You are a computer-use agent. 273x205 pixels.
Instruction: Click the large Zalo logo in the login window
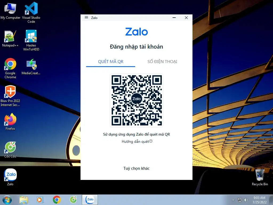click(136, 32)
